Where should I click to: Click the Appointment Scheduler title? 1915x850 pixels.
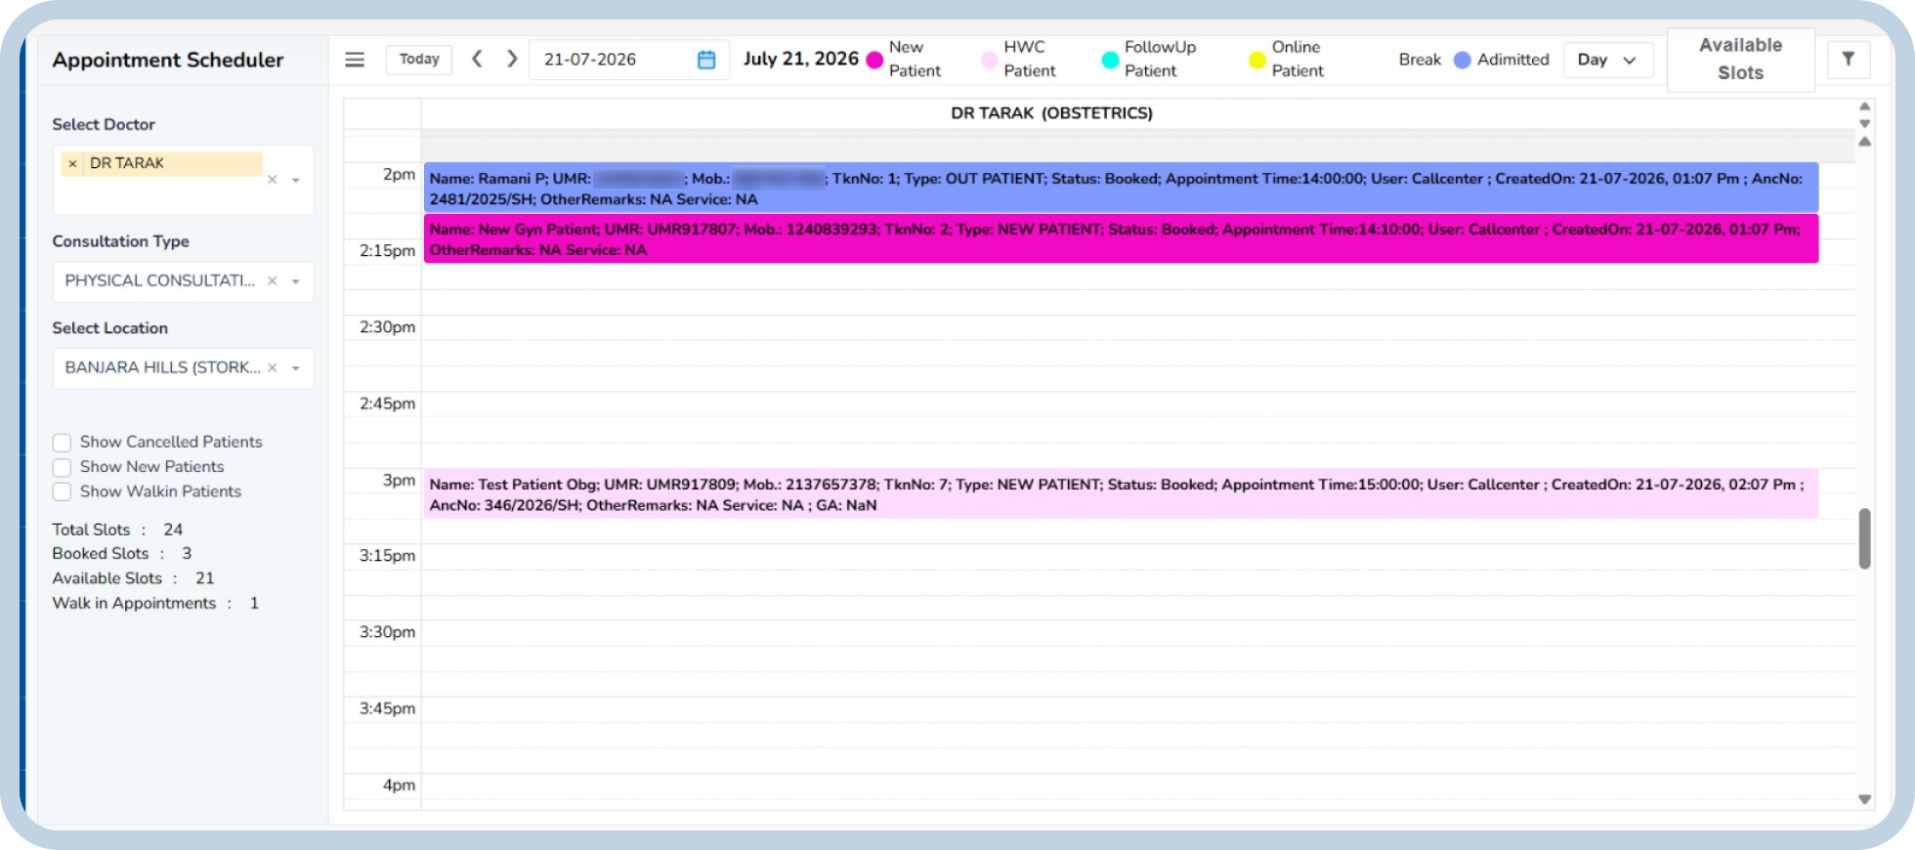[168, 60]
